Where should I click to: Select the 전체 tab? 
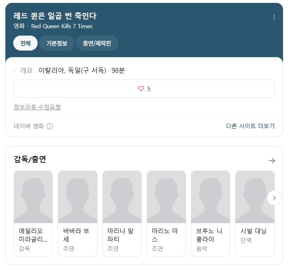coord(26,43)
